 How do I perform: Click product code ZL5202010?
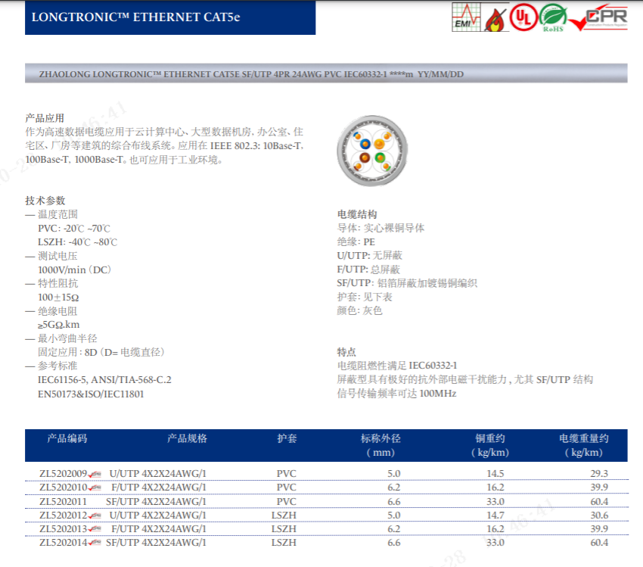coord(63,487)
